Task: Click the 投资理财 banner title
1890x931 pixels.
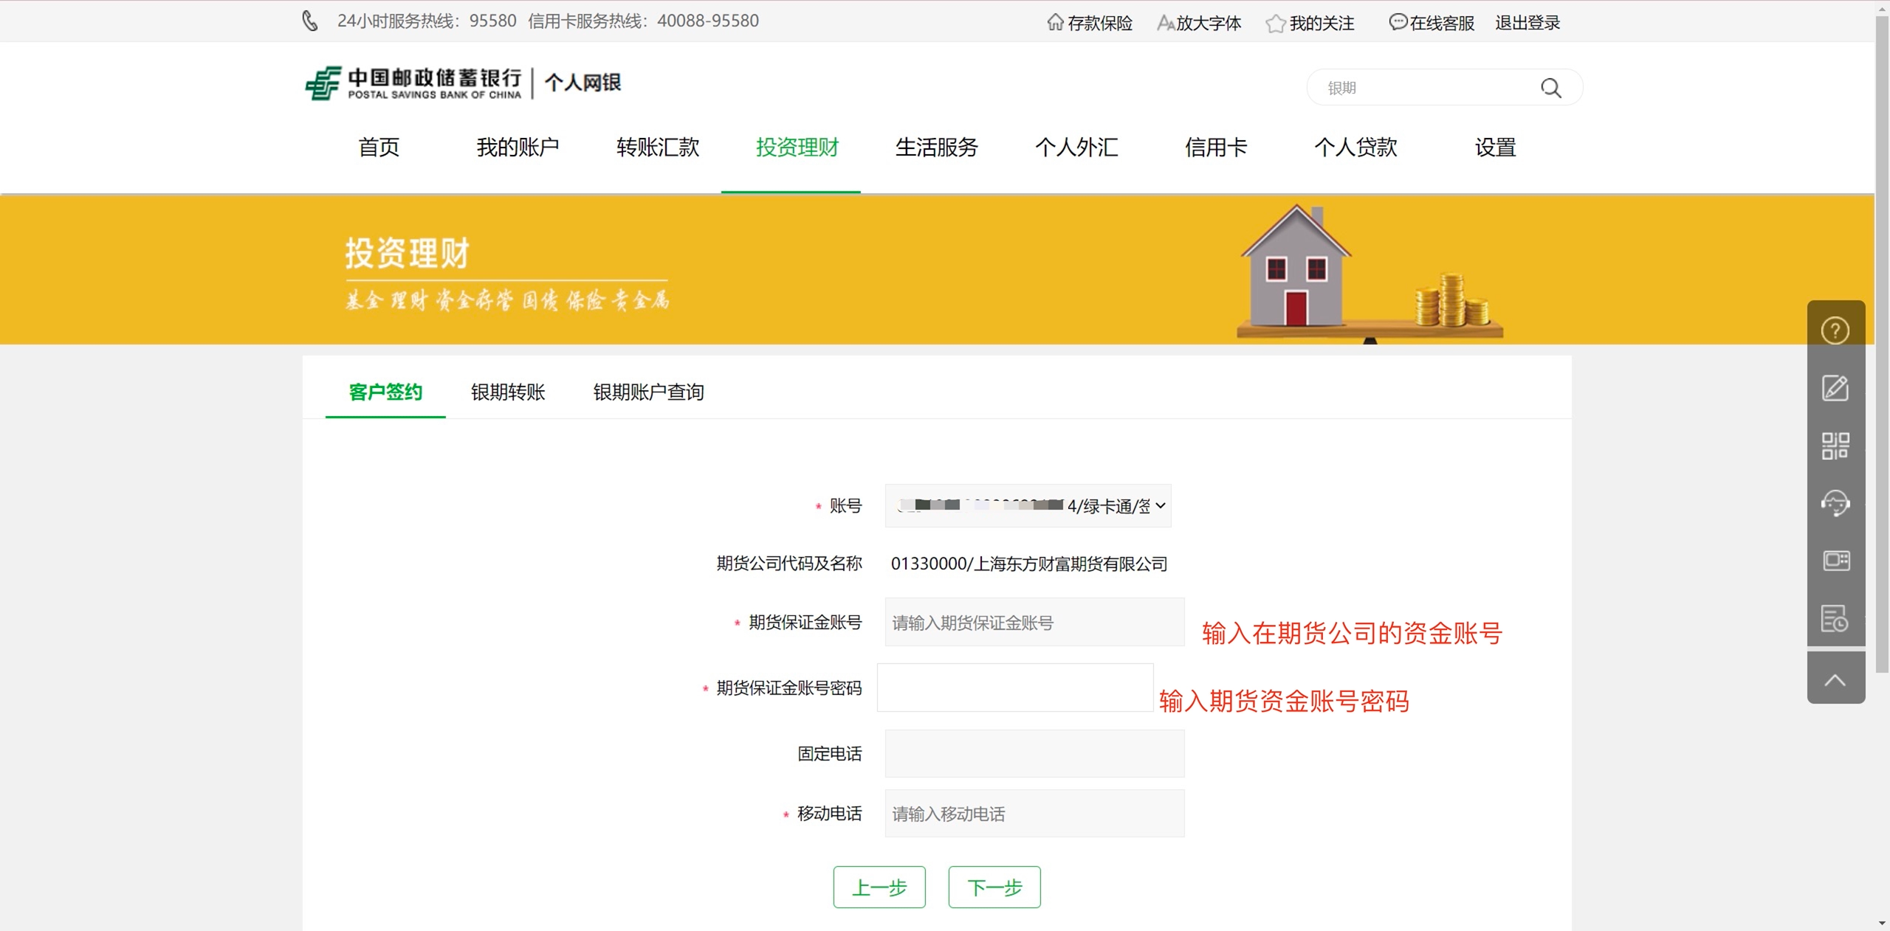Action: (x=408, y=253)
